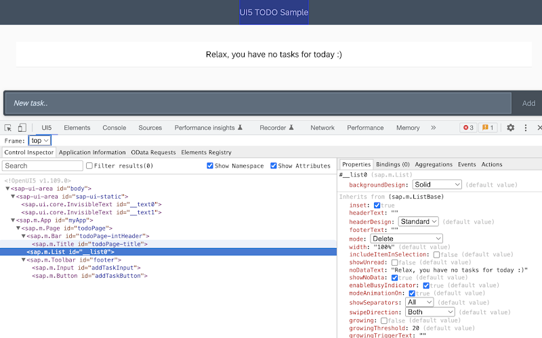The height and width of the screenshot is (338, 542).
Task: Open the Network tab
Action: tap(322, 128)
